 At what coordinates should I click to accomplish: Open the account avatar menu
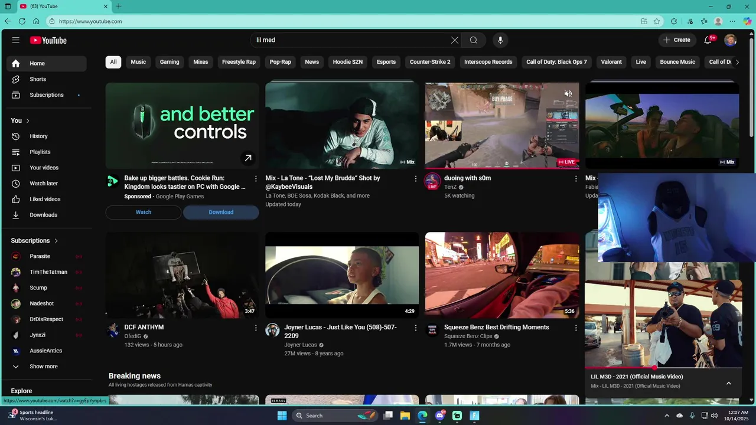[731, 40]
